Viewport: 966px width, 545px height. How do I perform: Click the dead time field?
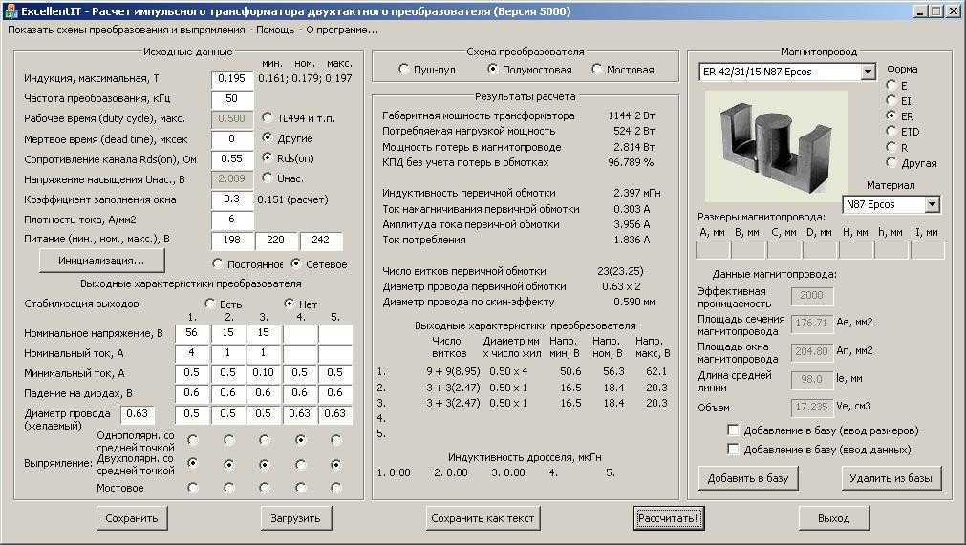click(231, 139)
